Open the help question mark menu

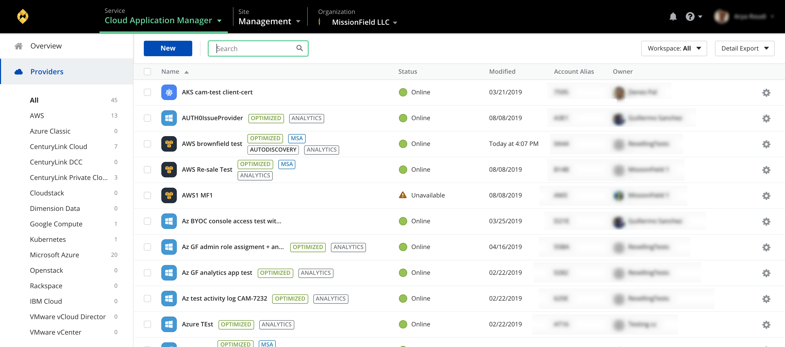coord(693,16)
